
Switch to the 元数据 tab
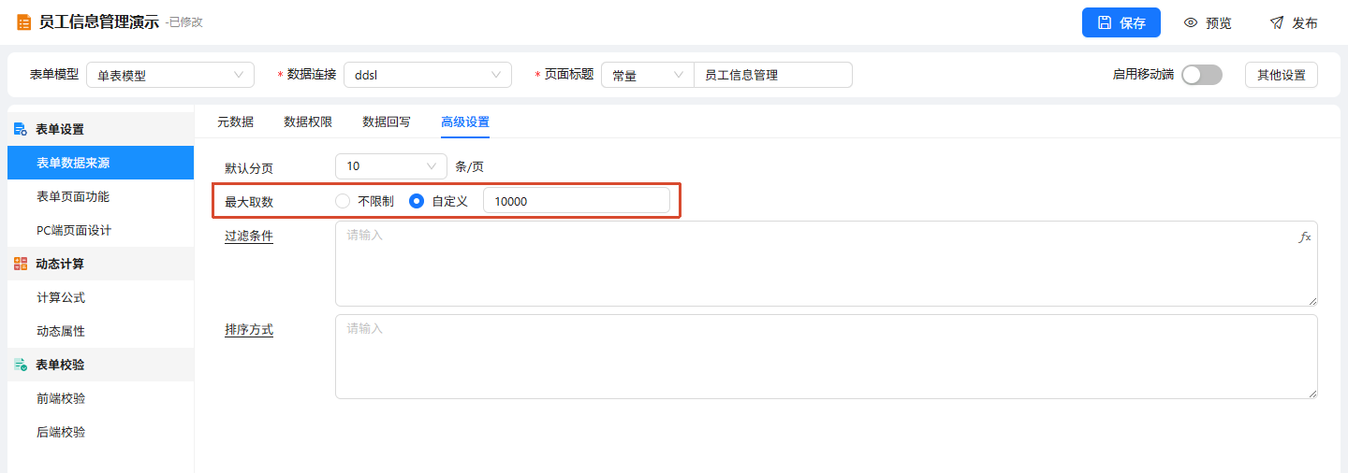coord(235,122)
